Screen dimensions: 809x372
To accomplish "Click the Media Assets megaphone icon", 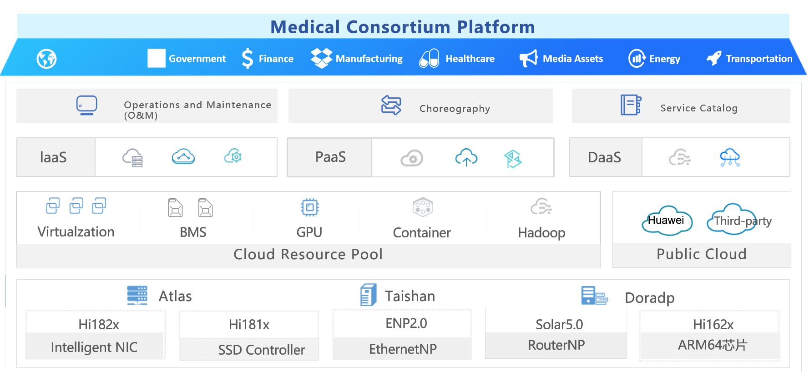I will (x=529, y=58).
